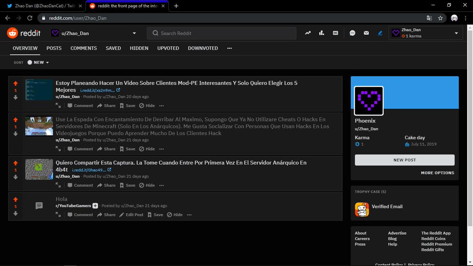Comment on the Espada Con Encantamiento post
473x266 pixels.
80,149
